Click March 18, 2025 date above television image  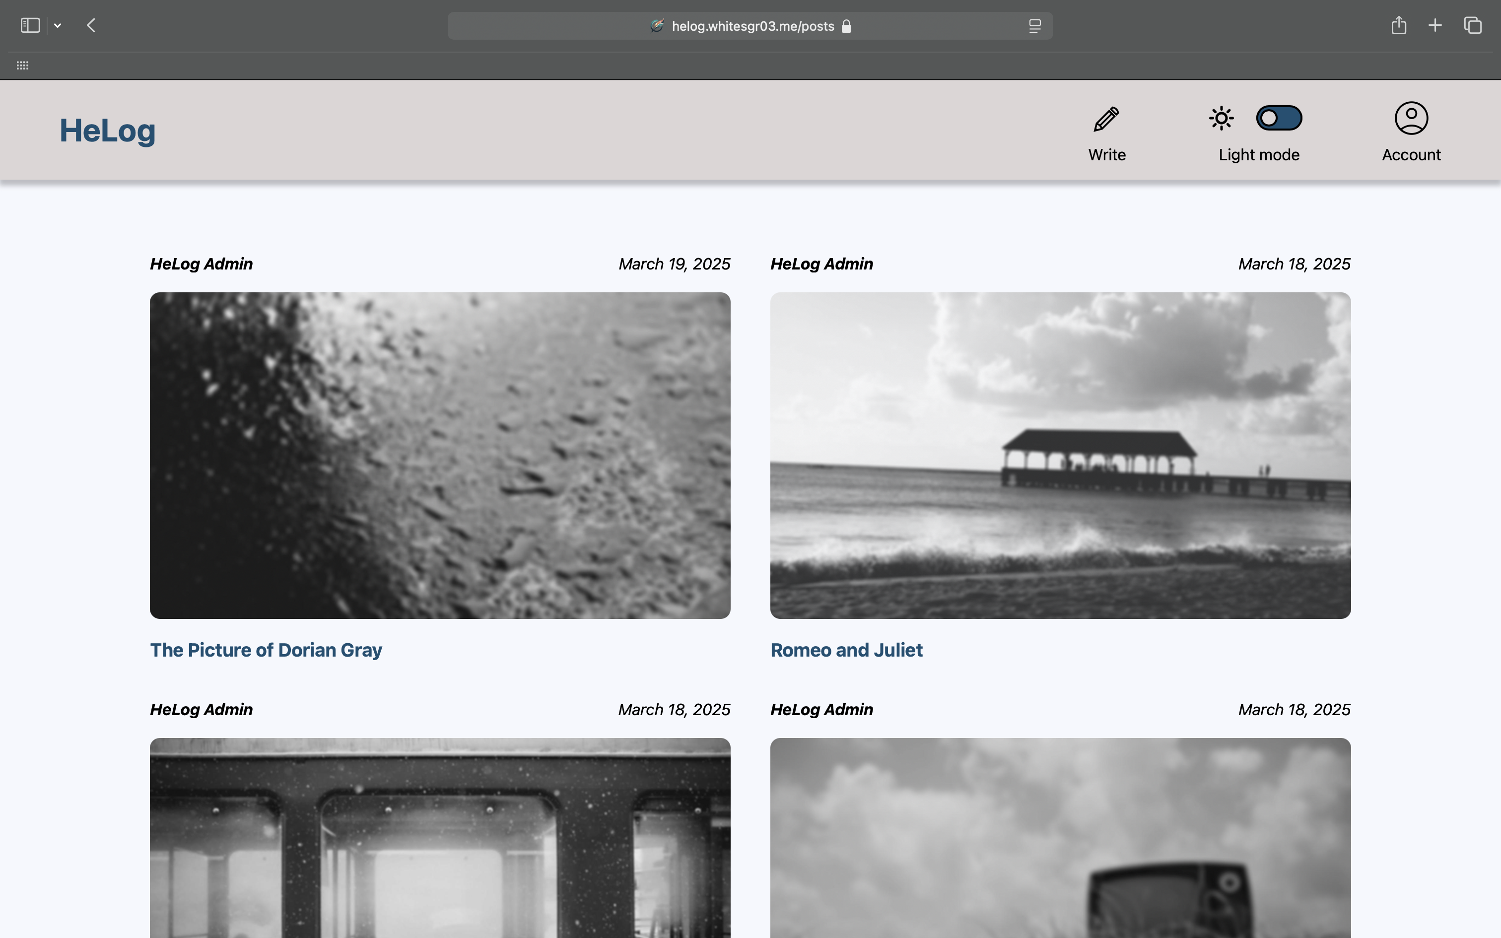point(1295,709)
